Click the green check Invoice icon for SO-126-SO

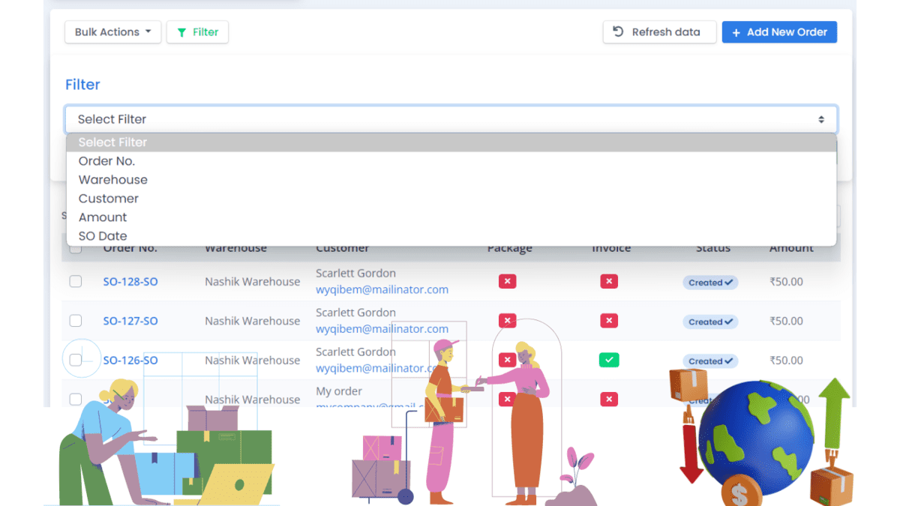click(609, 360)
